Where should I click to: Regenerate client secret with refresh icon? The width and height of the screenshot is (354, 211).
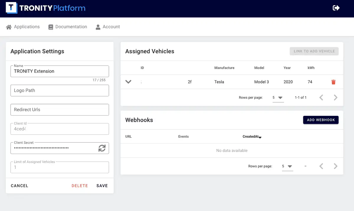(102, 148)
